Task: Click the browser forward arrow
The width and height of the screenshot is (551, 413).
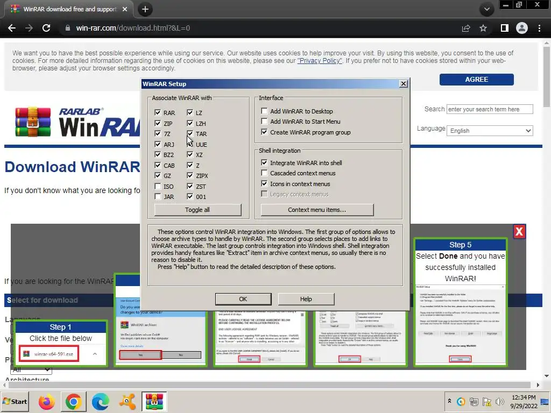Action: (29, 28)
